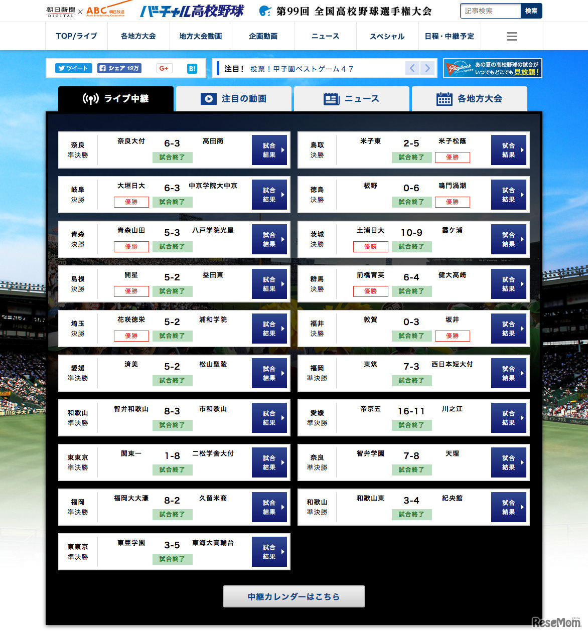Click the 中継カレンダーはこちら button

tap(294, 596)
